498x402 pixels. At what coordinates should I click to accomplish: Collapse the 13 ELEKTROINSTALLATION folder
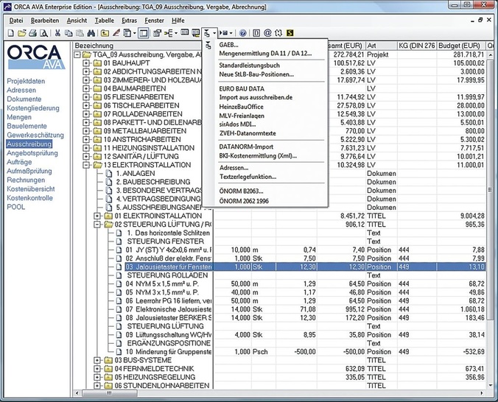click(x=85, y=165)
